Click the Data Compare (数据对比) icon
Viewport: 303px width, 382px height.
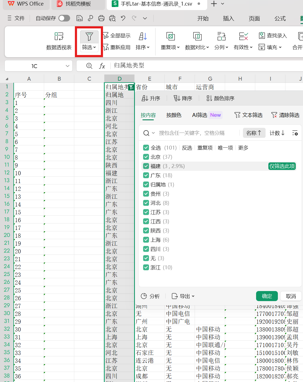197,37
